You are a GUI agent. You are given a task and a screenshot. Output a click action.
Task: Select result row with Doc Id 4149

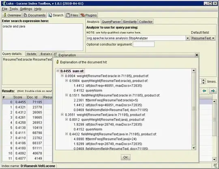point(27,159)
